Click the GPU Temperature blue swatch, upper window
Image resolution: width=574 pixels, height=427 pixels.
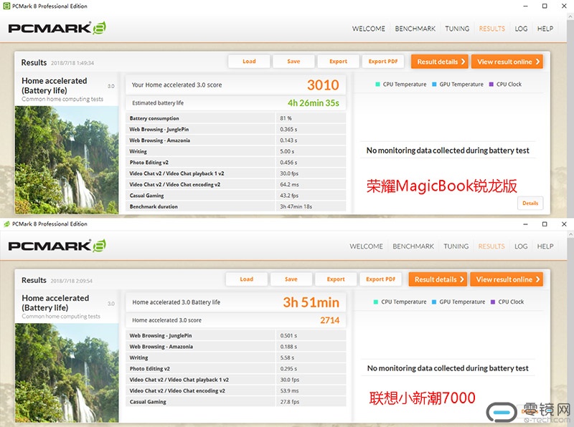tap(434, 85)
